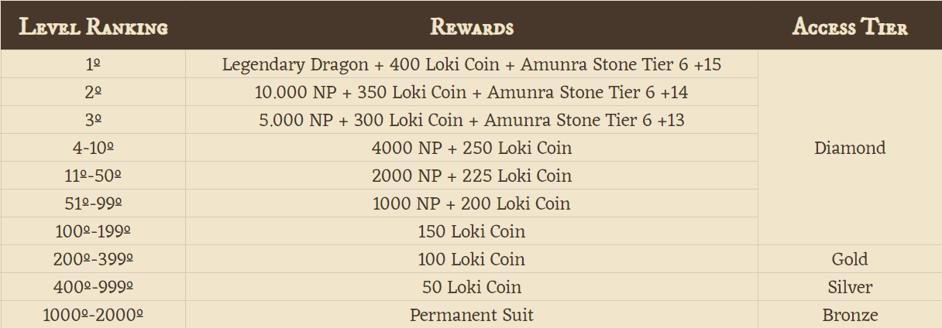
Task: Select the 1º ranking cell
Action: point(93,64)
